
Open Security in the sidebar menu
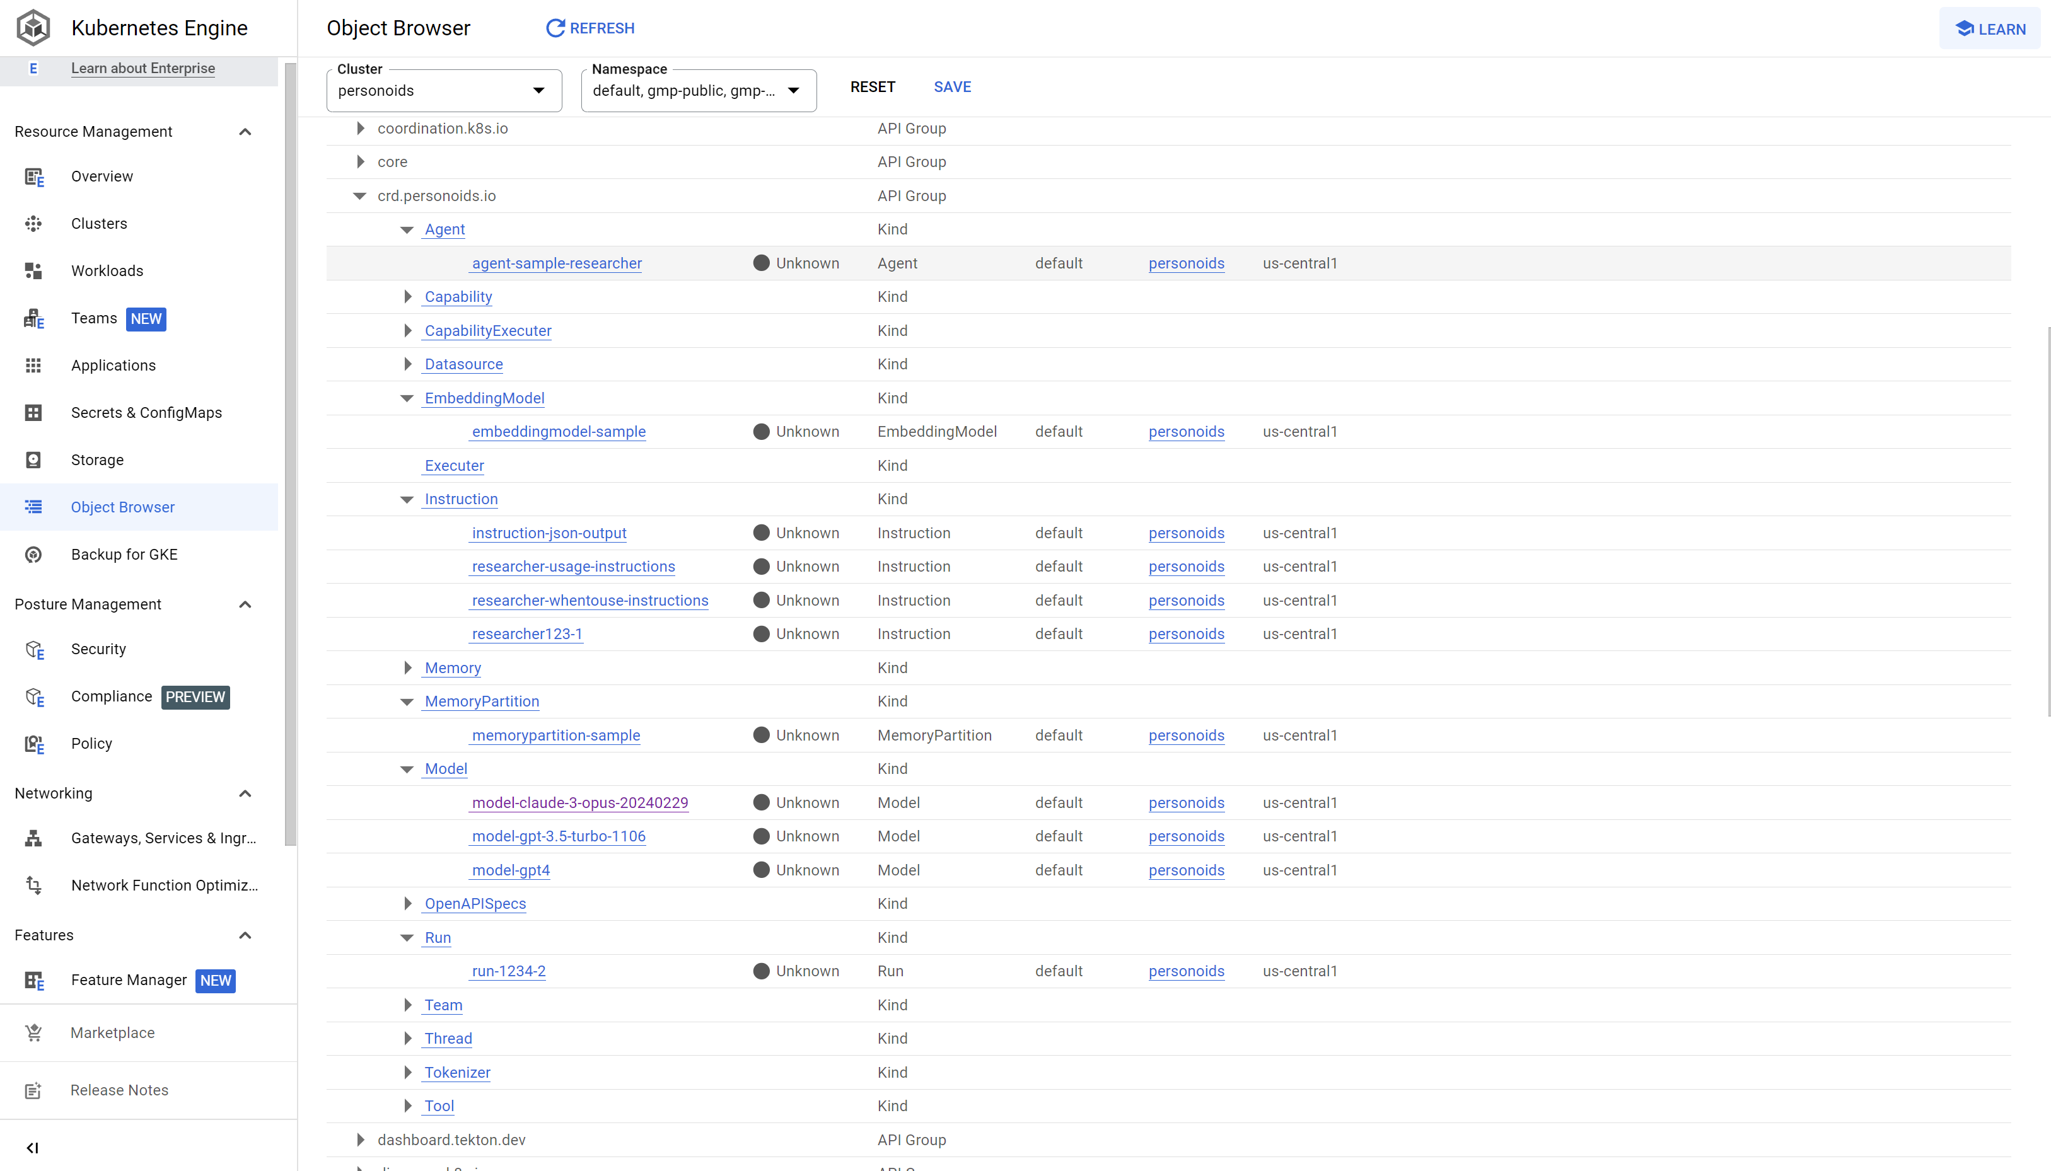tap(98, 649)
